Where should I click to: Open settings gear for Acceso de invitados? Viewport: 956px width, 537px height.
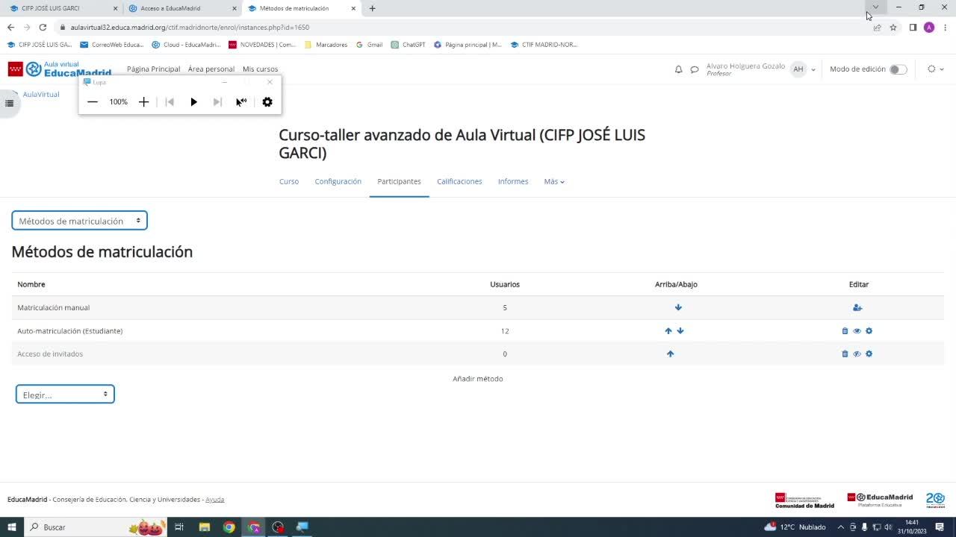pyautogui.click(x=869, y=354)
